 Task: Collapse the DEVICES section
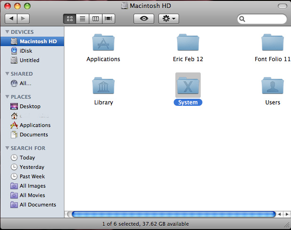[7, 32]
